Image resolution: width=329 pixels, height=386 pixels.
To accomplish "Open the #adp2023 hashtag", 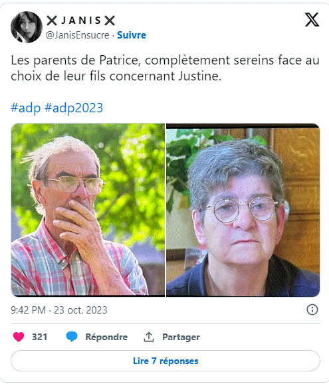I will click(74, 108).
